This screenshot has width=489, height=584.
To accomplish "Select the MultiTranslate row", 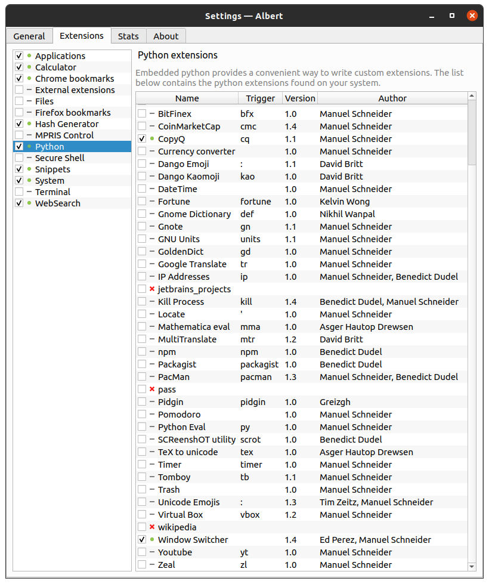I will point(302,339).
